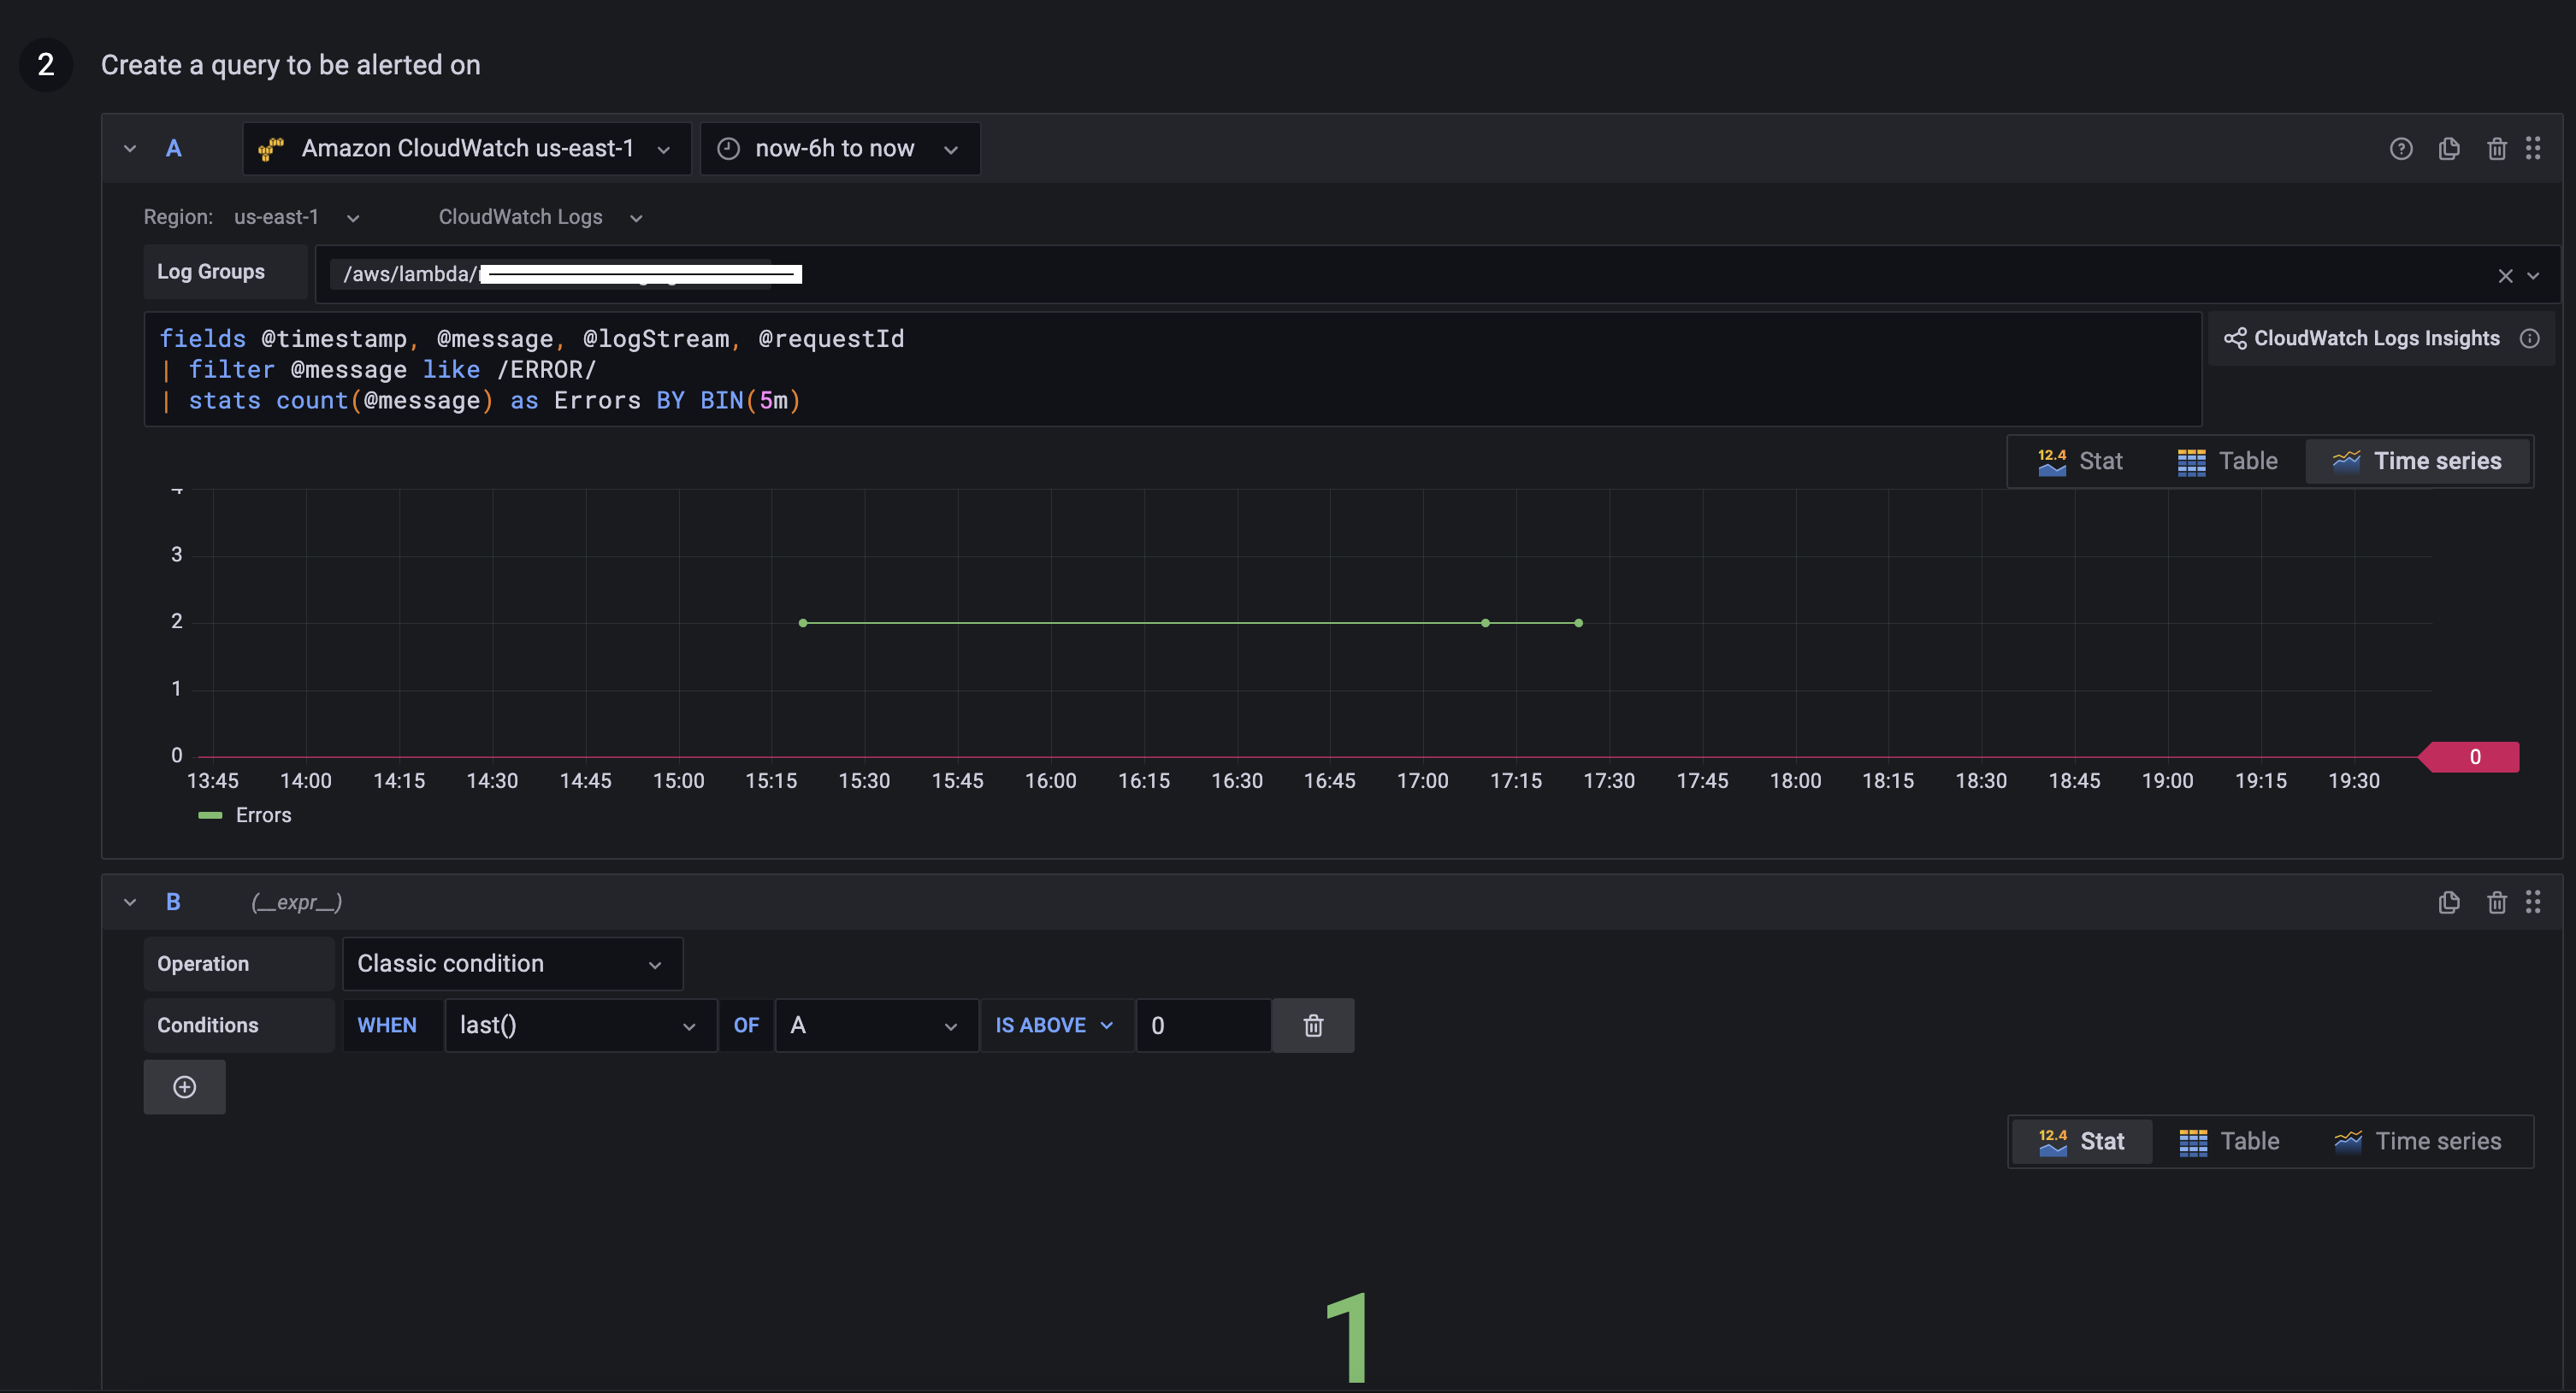Viewport: 2576px width, 1393px height.
Task: Switch expression B view to Table
Action: click(x=2229, y=1141)
